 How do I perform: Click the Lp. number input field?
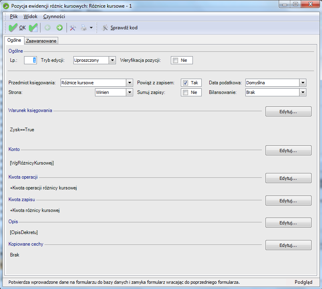pos(30,61)
